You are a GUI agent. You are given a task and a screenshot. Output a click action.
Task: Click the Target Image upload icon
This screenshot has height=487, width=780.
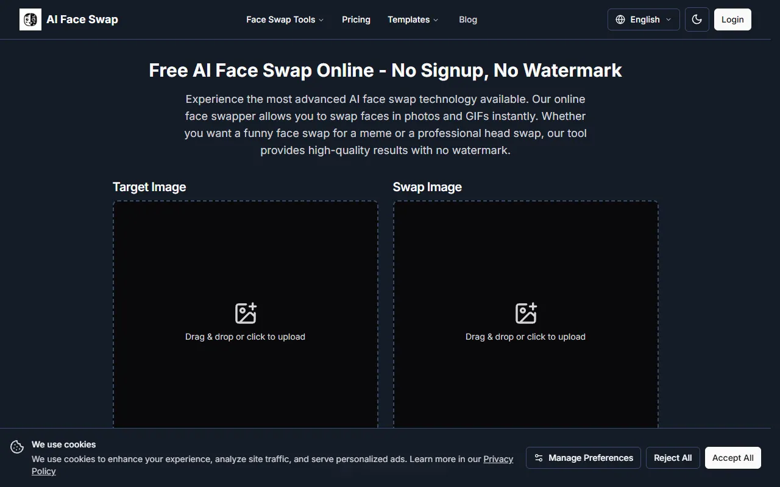point(246,313)
